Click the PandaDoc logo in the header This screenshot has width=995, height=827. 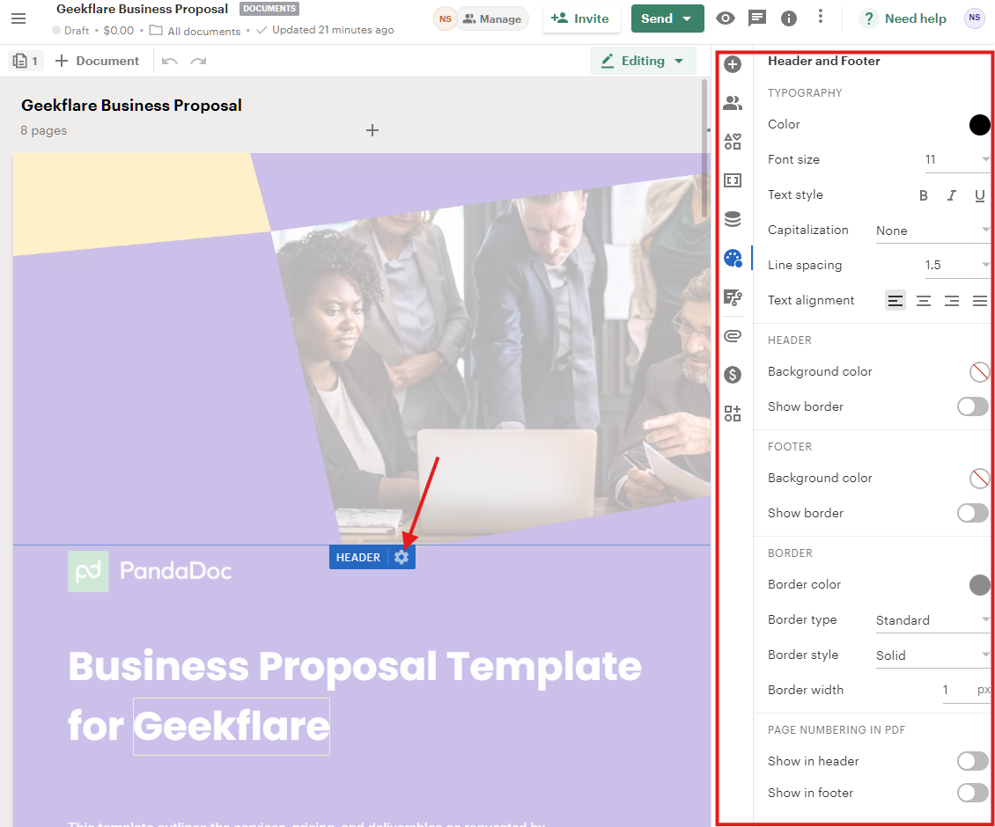pos(150,571)
